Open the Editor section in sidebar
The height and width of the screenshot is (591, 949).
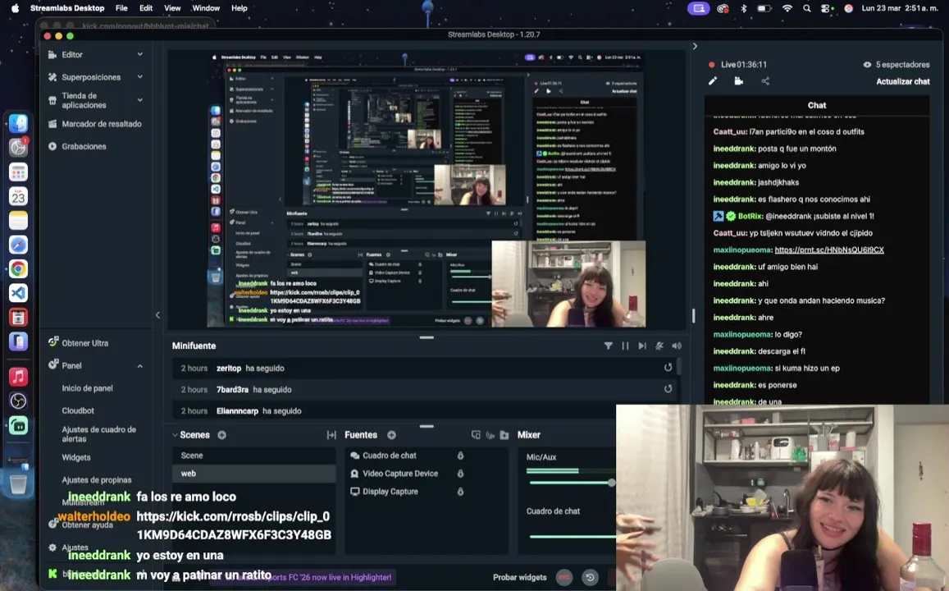(72, 54)
